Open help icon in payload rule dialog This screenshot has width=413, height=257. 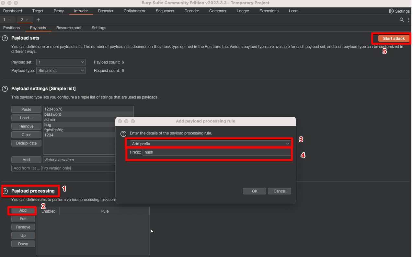(123, 134)
